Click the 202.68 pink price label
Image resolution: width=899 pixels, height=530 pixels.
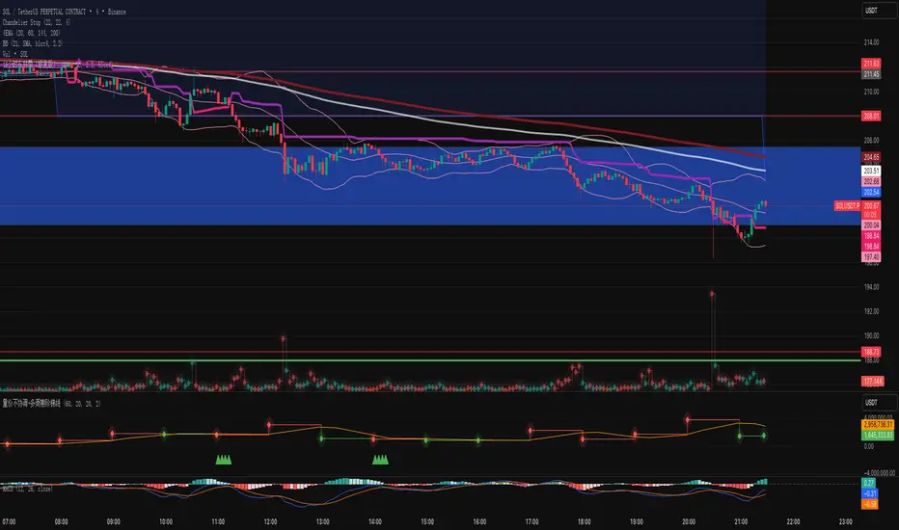click(871, 181)
